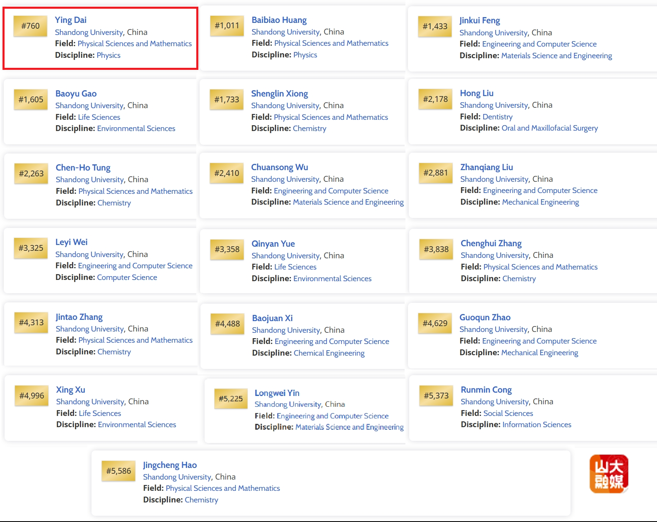The image size is (657, 522).
Task: Open Ying Dai's Physics discipline link
Action: pos(109,55)
